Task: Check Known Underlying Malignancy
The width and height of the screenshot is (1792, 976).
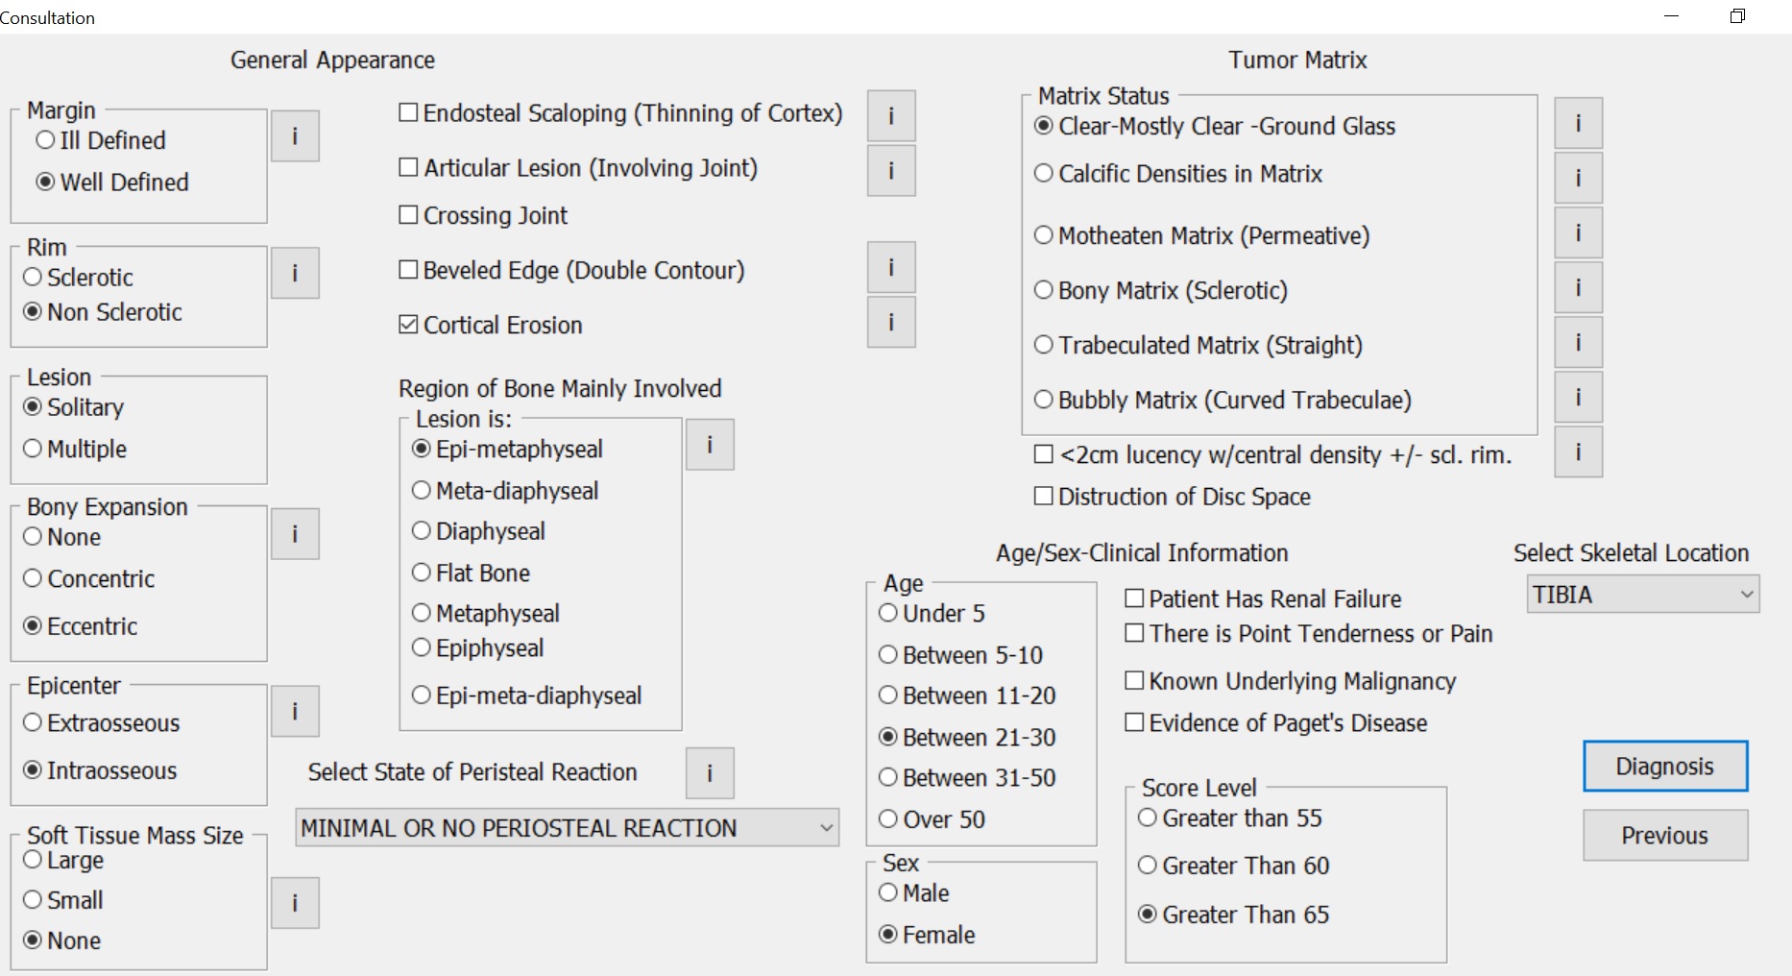Action: click(1134, 681)
